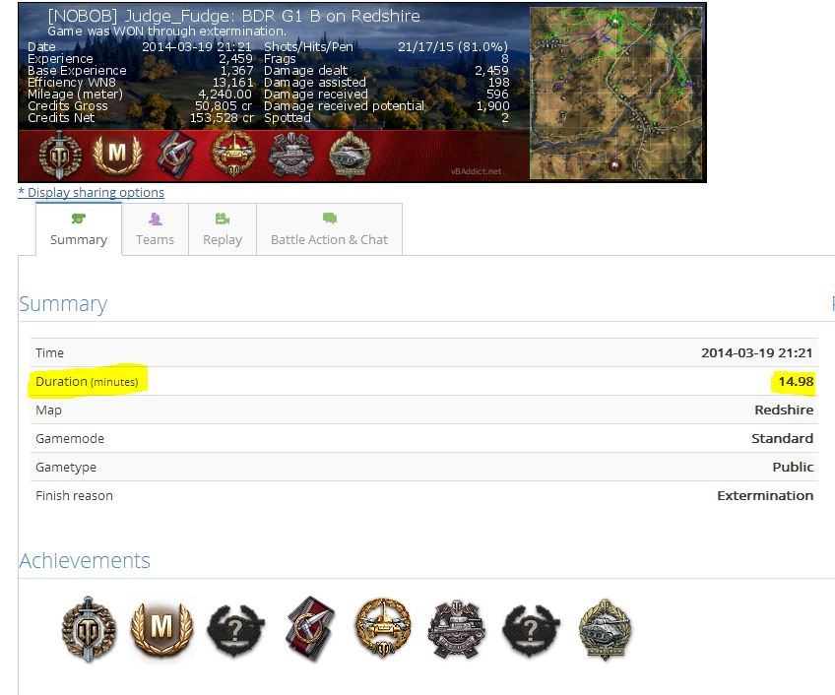The image size is (835, 695).
Task: Click banner sword-and-shield medal icon
Action: [60, 156]
